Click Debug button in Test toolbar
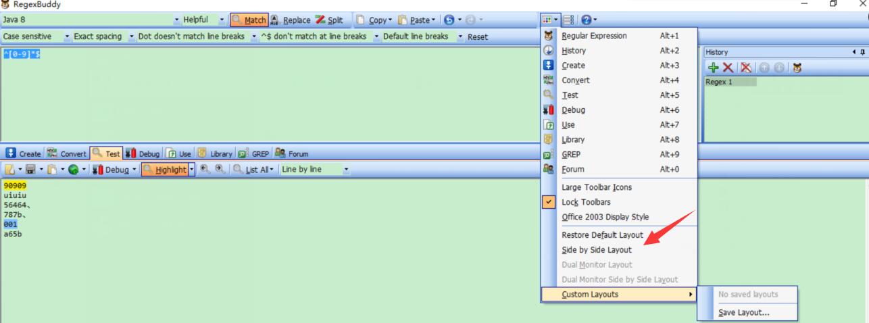Viewport: 869px width, 323px height. tap(110, 170)
